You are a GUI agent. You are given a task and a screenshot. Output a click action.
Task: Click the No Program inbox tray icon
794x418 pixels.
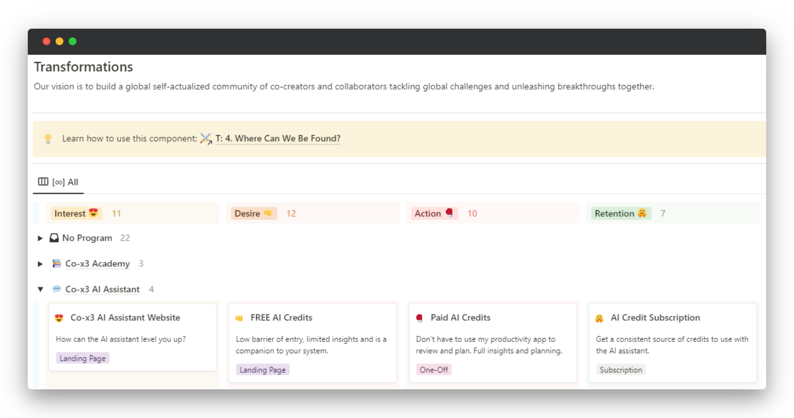pos(54,238)
